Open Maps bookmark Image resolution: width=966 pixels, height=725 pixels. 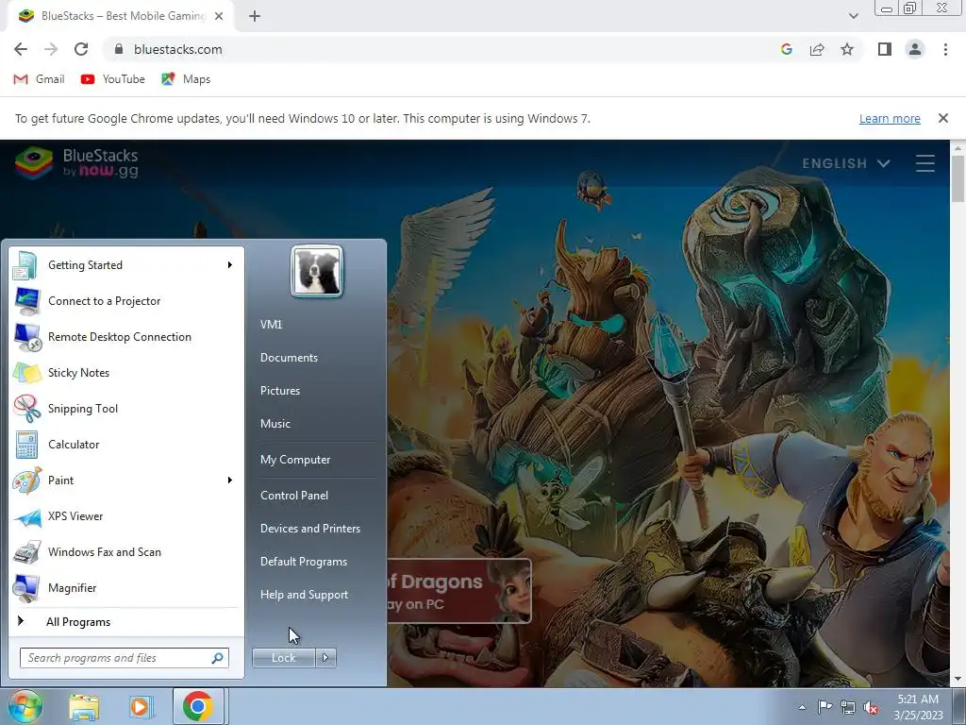tap(186, 79)
